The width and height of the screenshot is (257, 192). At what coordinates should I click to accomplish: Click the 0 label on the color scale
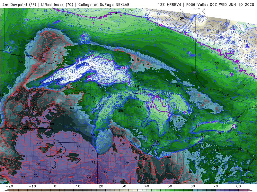(55, 186)
